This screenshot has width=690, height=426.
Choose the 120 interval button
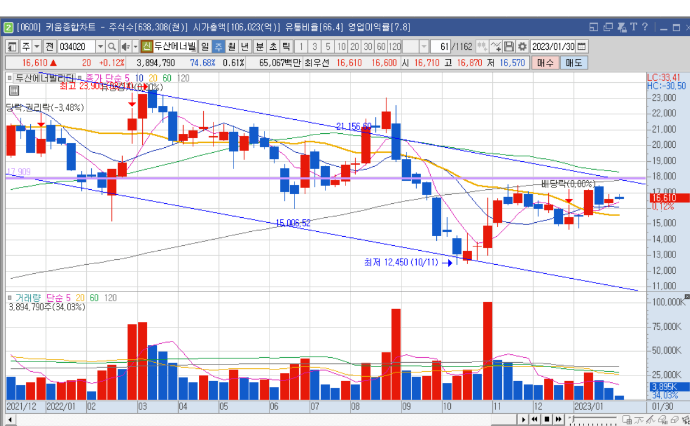click(x=394, y=46)
